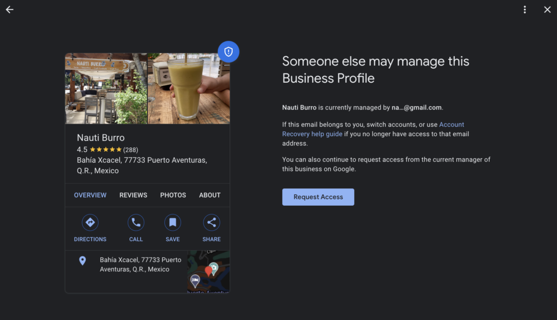Viewport: 557px width, 320px height.
Task: Click the Call phone icon
Action: pos(136,223)
